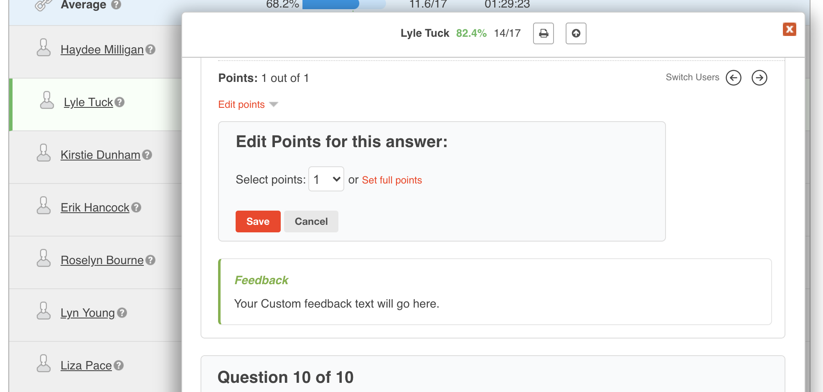Screen dimensions: 823x392
Task: Click the print report icon
Action: tap(543, 33)
